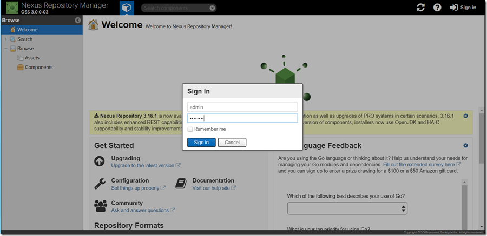This screenshot has width=487, height=236.
Task: Click the Upgrading arrow icon
Action: click(x=100, y=161)
